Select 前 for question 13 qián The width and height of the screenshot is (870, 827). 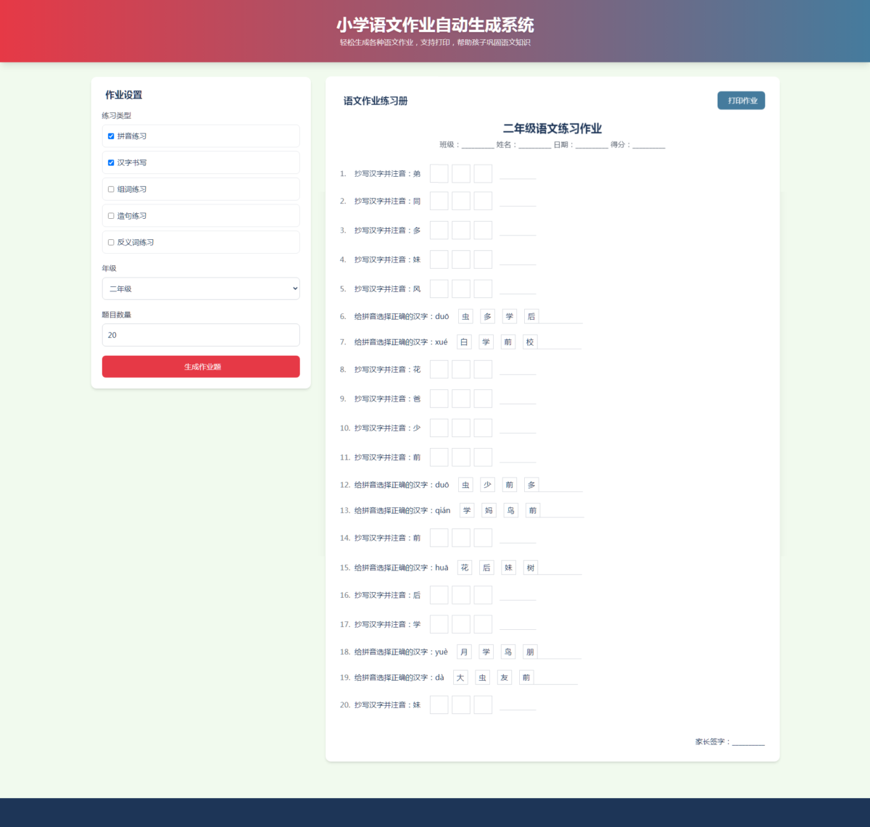(533, 511)
